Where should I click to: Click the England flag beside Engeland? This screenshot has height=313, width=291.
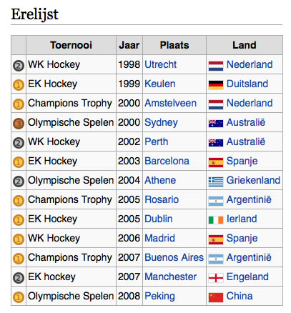pos(216,278)
